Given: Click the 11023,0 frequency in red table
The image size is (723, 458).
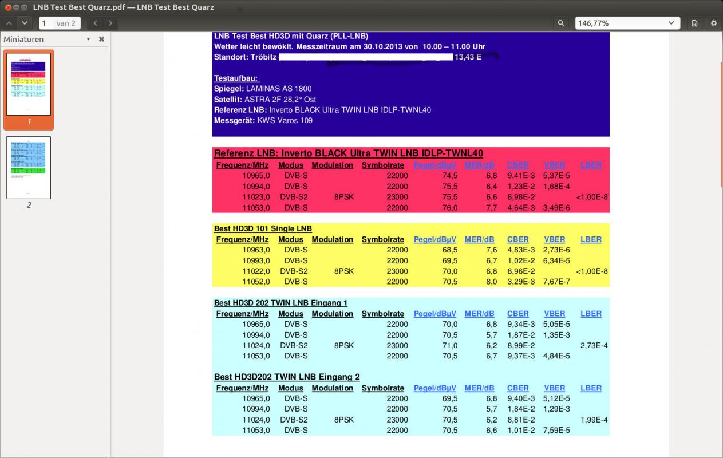Looking at the screenshot, I should (256, 197).
